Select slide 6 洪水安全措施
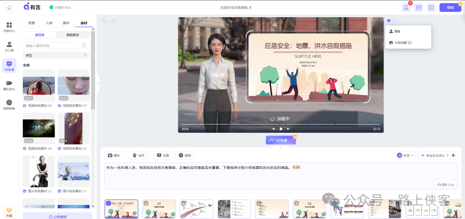Viewport: 465px width, 219px height. 310,209
